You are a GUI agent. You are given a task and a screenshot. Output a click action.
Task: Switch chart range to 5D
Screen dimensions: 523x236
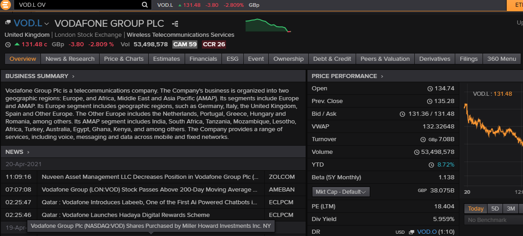495,209
